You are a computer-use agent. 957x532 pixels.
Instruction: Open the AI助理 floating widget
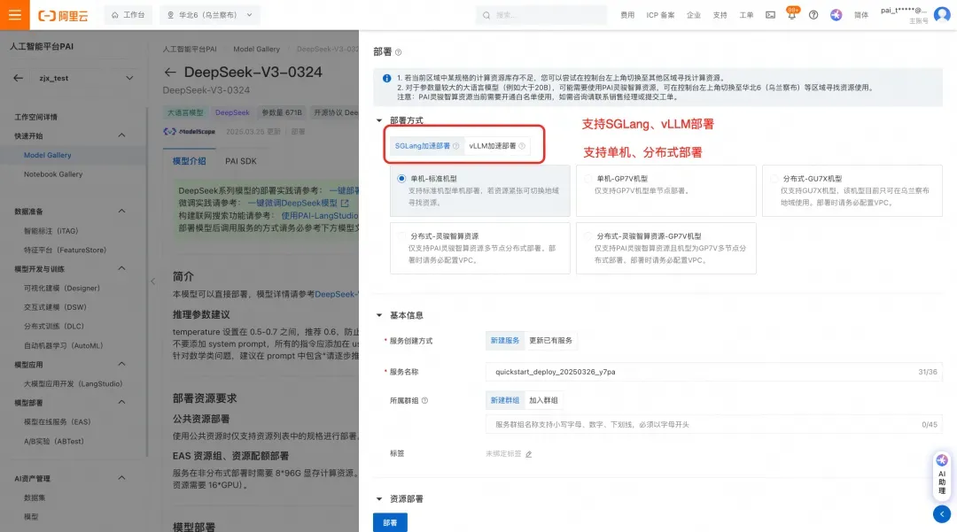coord(942,474)
